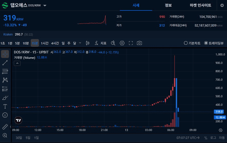Open candlestick chart type selector
Screen dimensions: 227x143
pos(87,43)
